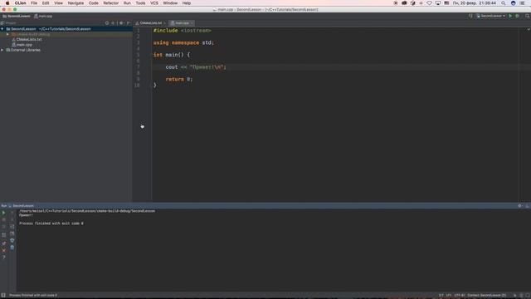Open help question mark in Run panel
This screenshot has width=531, height=299.
3,257
